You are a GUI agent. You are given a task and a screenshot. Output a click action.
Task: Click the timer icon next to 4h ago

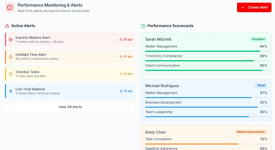point(121,57)
